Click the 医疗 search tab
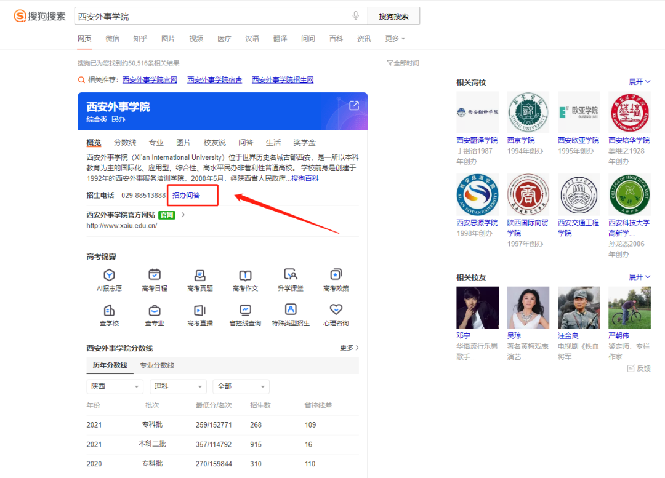 [x=224, y=39]
